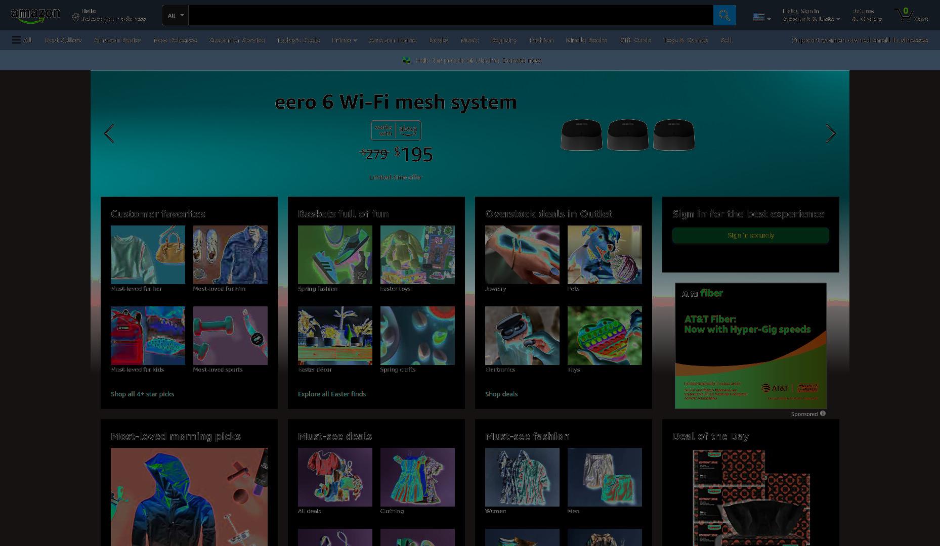Open the Most-loved morning picks hoodie image

tap(189, 497)
